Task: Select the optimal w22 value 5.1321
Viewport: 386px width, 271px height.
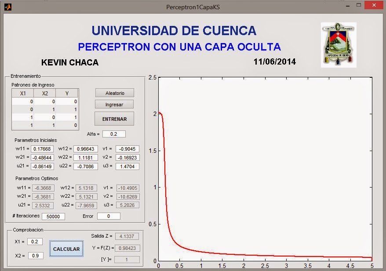Action: [86, 196]
